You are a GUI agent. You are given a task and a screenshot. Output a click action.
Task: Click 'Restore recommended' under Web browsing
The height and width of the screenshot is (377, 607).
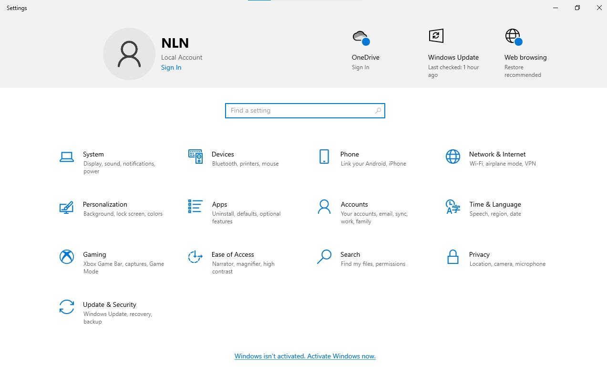tap(523, 71)
